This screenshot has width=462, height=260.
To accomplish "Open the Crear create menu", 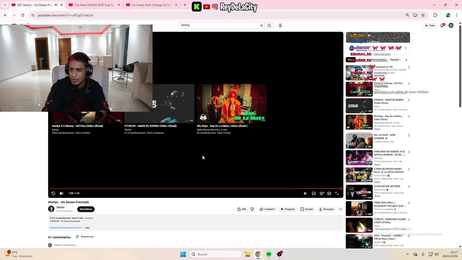I will pos(430,25).
